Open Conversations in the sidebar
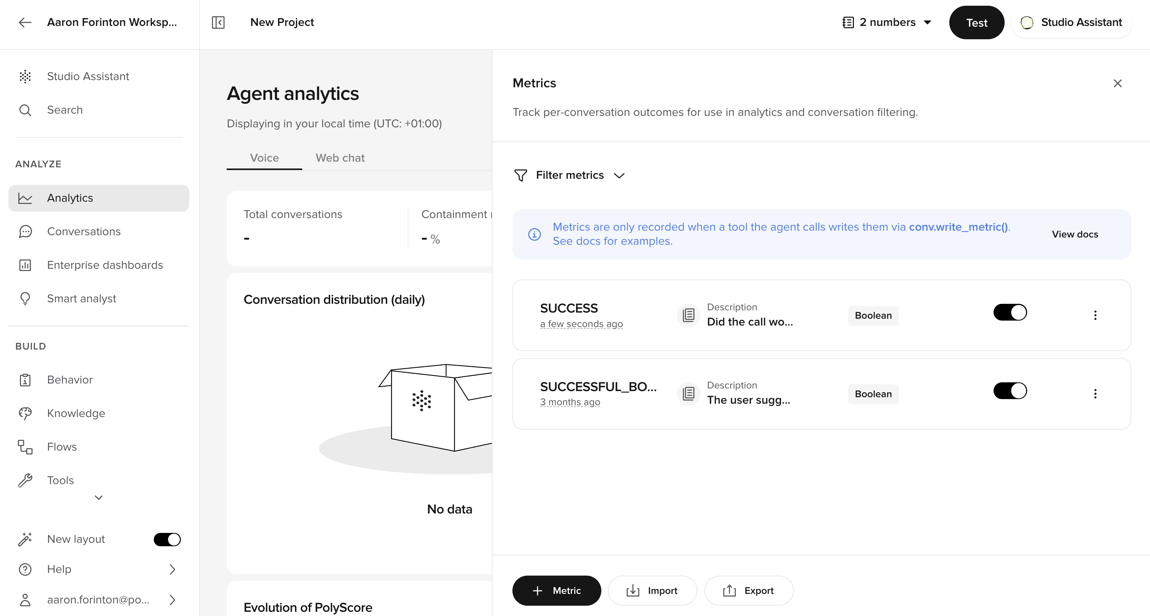The image size is (1150, 616). [x=99, y=231]
